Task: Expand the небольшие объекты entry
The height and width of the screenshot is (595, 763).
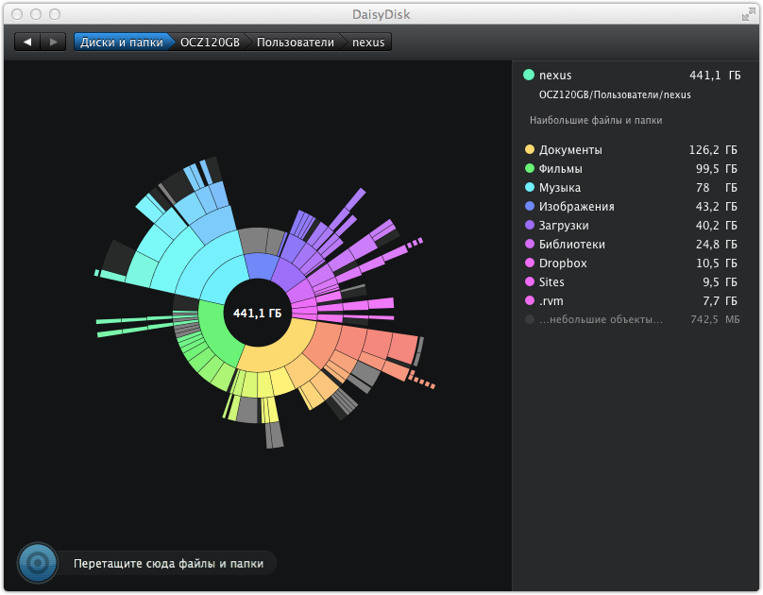Action: pos(601,319)
